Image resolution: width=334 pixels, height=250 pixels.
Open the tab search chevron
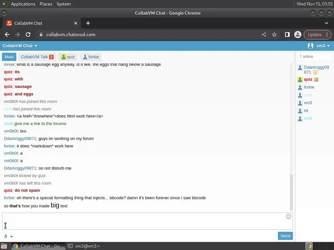point(326,23)
